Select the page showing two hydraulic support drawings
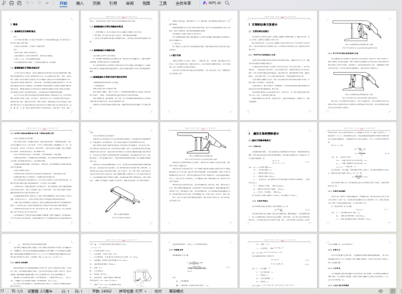The height and width of the screenshot is (294, 402). click(x=358, y=65)
